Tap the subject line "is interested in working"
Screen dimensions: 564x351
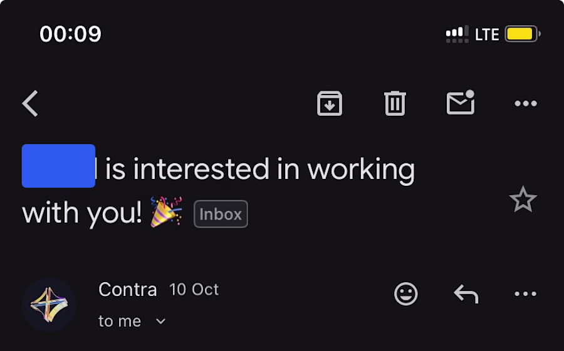pyautogui.click(x=260, y=169)
